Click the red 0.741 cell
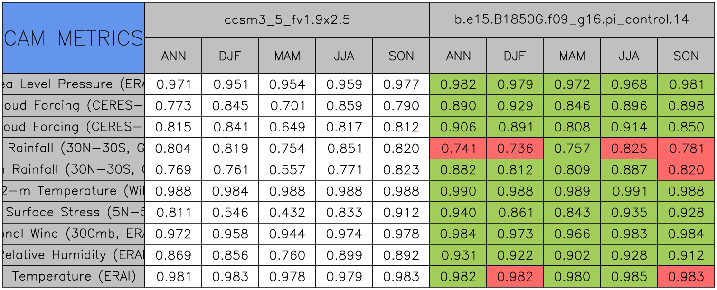Viewport: 717px width, 290px height. pyautogui.click(x=458, y=149)
